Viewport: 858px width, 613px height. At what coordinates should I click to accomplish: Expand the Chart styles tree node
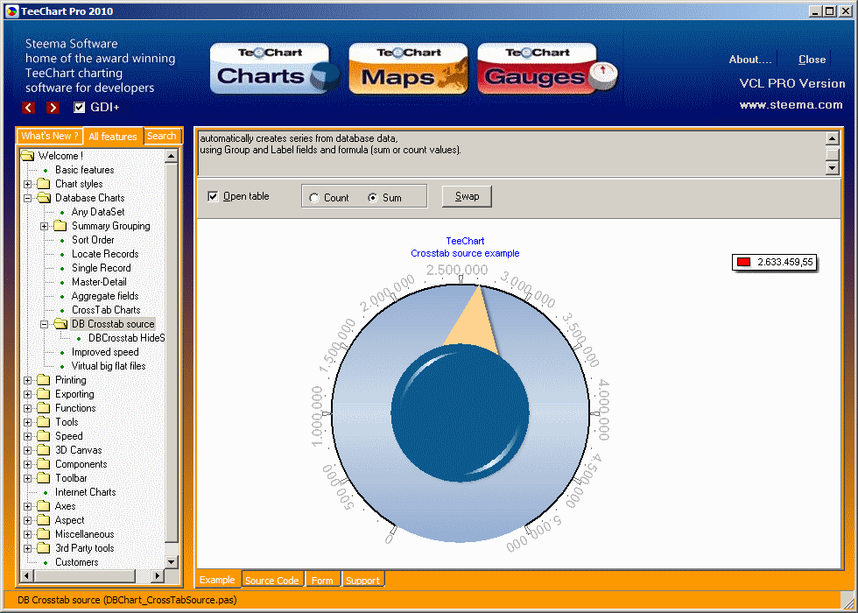(27, 185)
